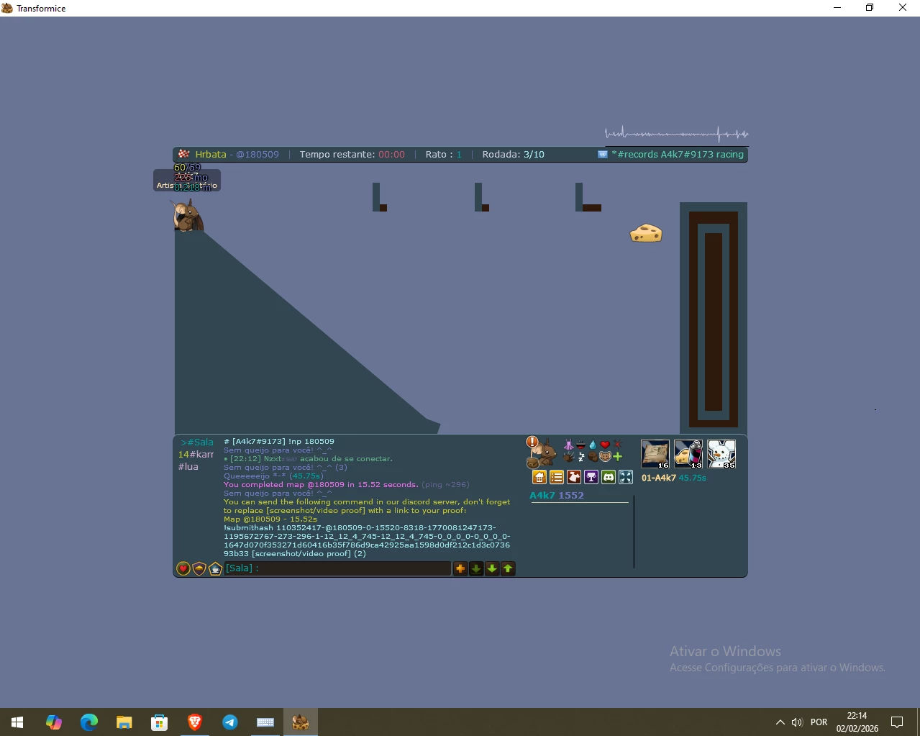Click the green up arrow chat button
Image resolution: width=920 pixels, height=736 pixels.
(508, 568)
